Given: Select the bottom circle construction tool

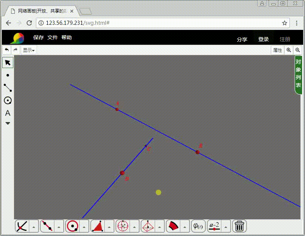Looking at the screenshot, I should tap(72, 226).
